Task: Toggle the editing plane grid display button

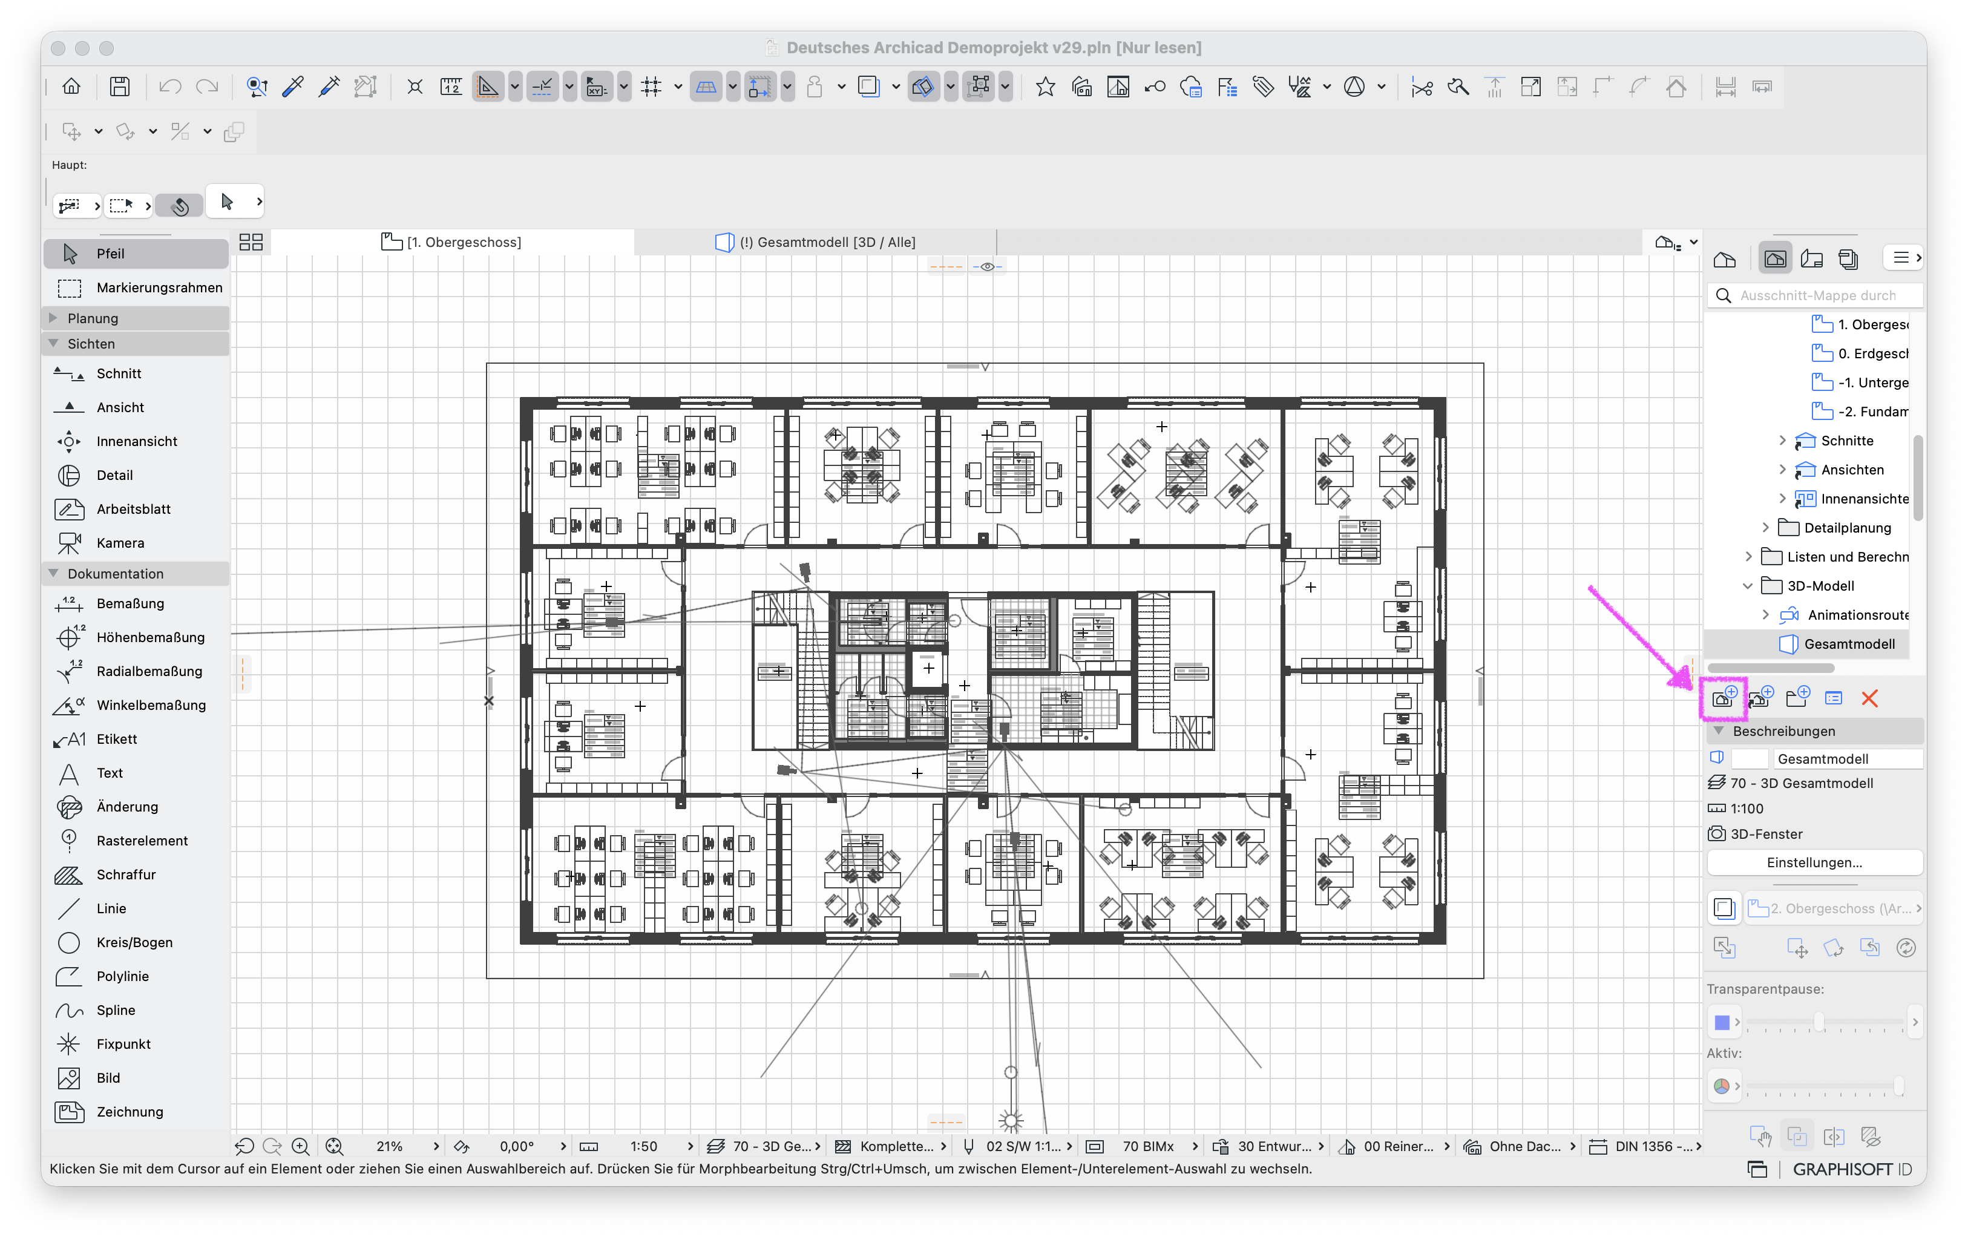Action: click(x=705, y=87)
